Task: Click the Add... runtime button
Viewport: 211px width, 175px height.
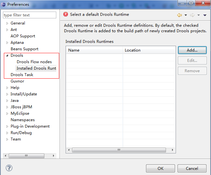Action: click(192, 50)
